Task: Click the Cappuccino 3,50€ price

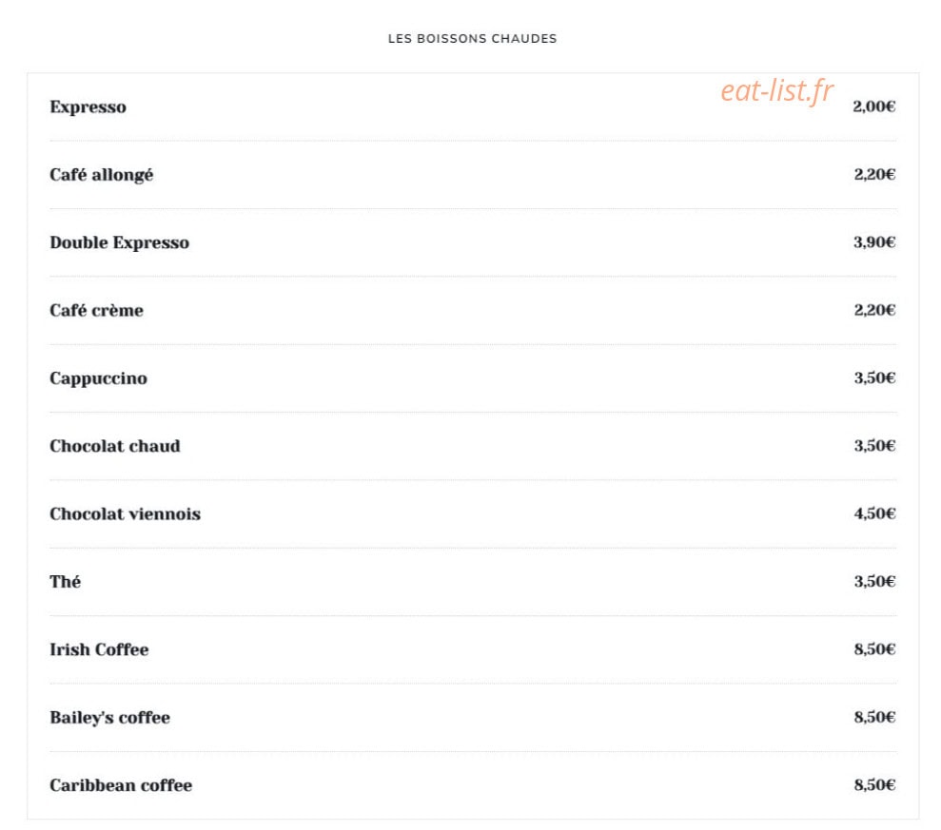Action: click(875, 377)
